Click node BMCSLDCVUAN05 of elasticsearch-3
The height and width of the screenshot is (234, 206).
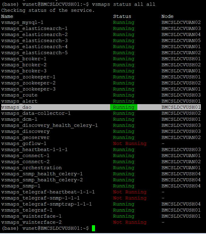pos(181,41)
